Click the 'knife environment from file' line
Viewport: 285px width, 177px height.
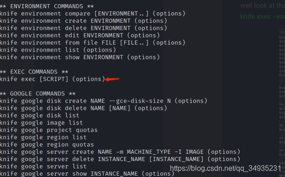point(93,43)
